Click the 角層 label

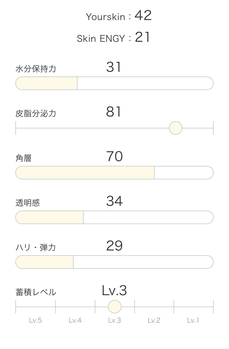coord(23,158)
